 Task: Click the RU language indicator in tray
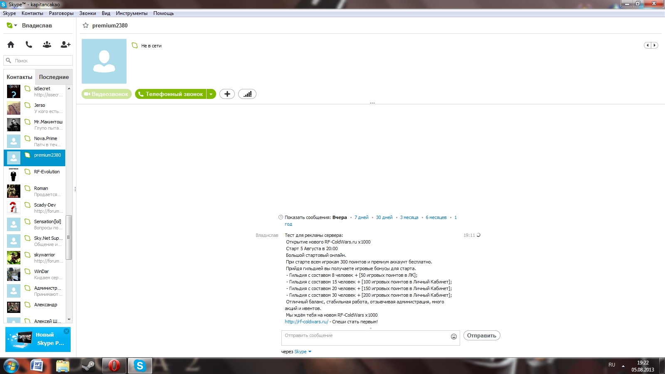612,365
